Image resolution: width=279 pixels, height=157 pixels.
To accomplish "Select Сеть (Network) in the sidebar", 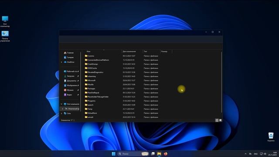I will 68,113.
